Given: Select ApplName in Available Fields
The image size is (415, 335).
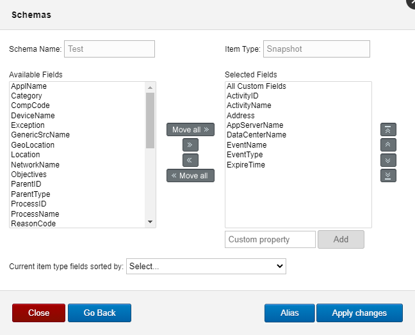Looking at the screenshot, I should (x=29, y=86).
